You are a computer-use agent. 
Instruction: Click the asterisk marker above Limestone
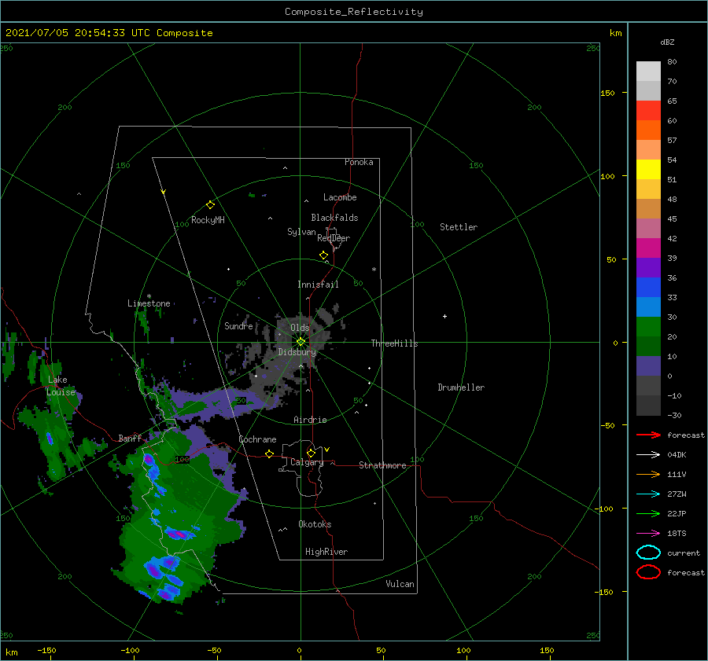(x=149, y=296)
